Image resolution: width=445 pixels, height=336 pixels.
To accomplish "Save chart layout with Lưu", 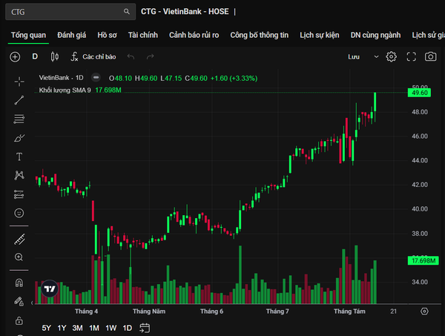I will (354, 57).
